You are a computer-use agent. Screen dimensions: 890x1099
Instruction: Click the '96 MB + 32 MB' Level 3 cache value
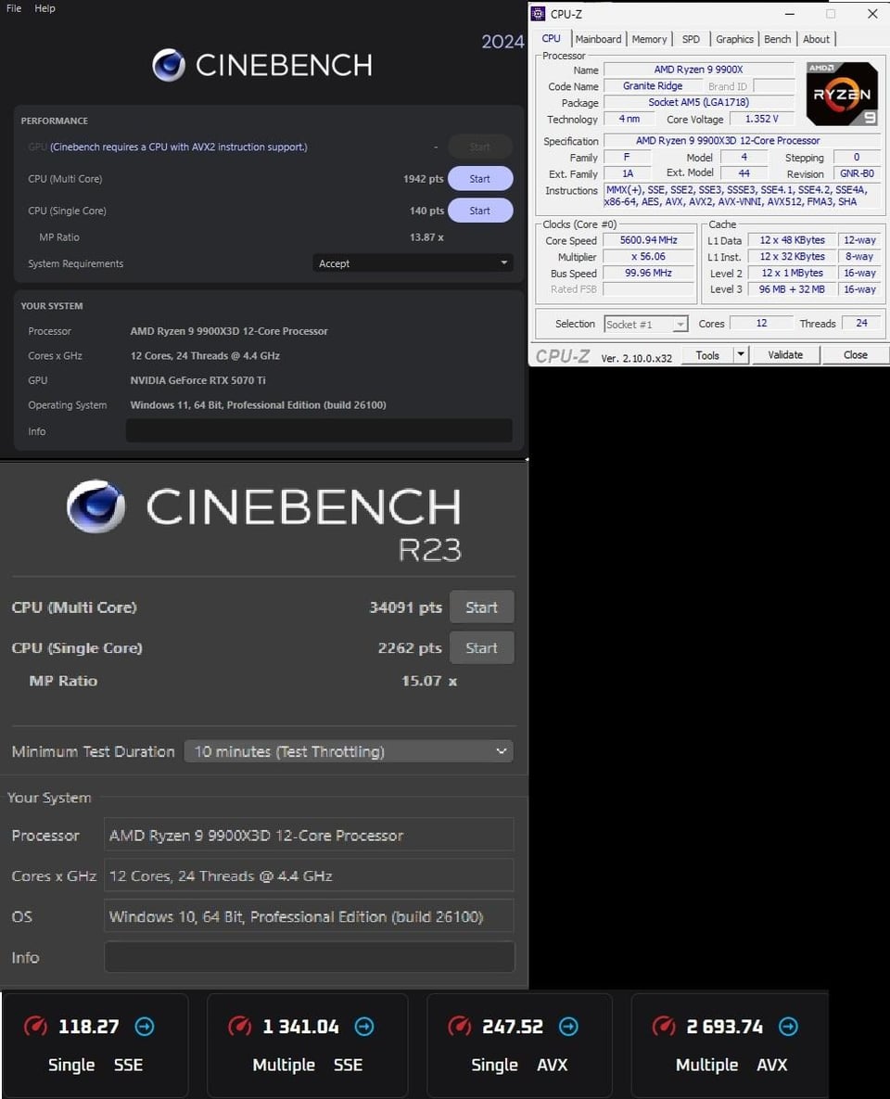[792, 288]
